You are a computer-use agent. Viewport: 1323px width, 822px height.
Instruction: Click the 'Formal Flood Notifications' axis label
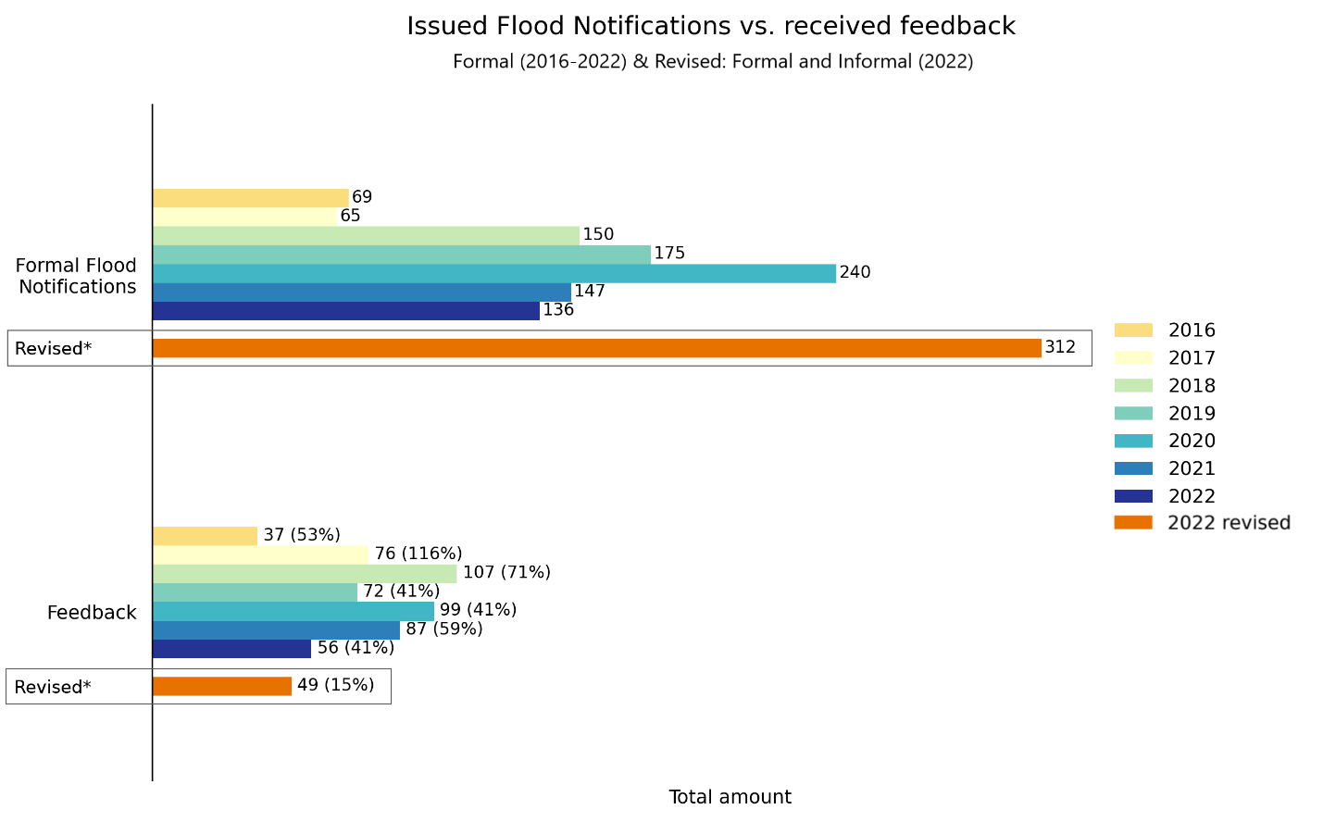[77, 276]
